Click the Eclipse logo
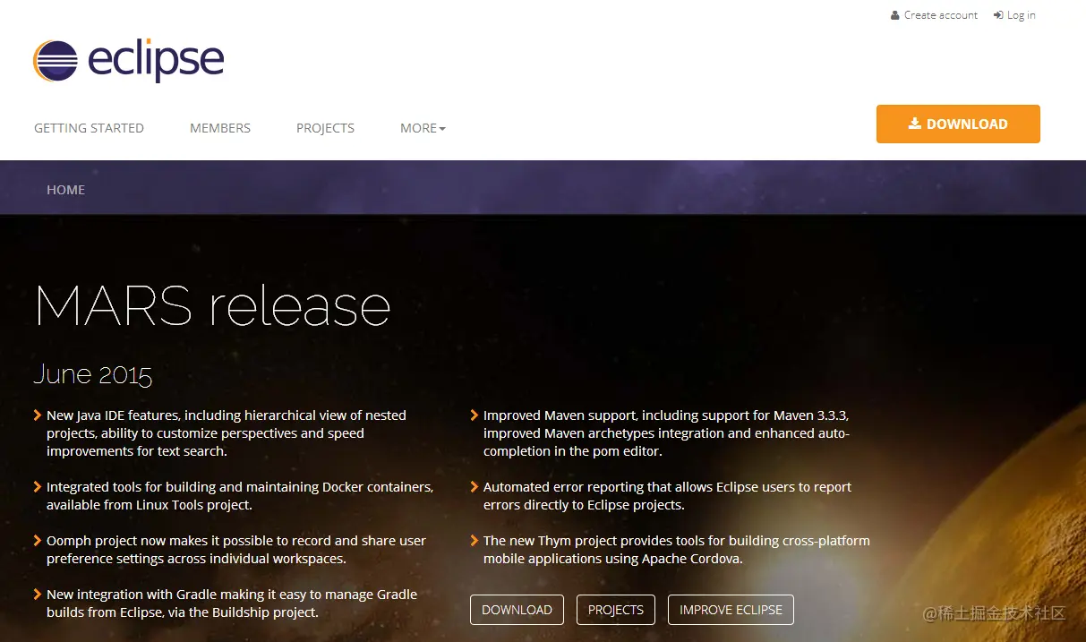The image size is (1086, 642). (x=128, y=60)
